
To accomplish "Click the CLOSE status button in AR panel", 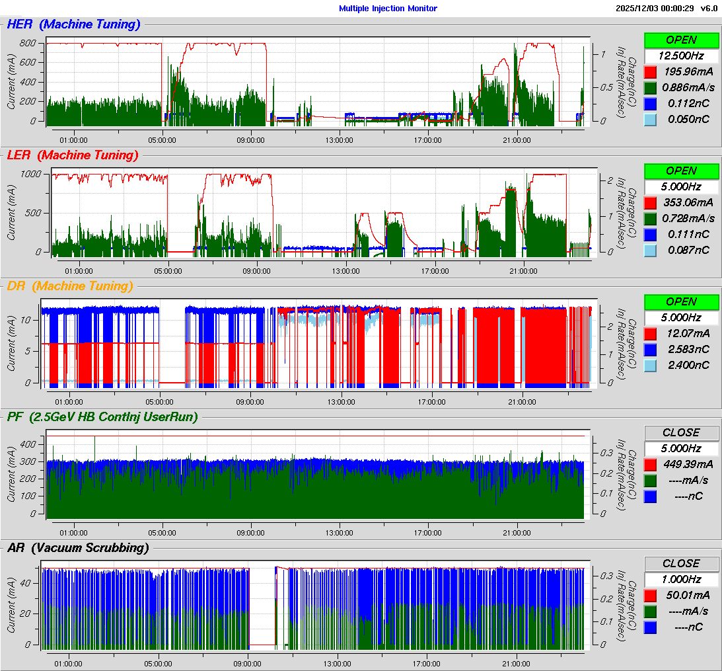I will [681, 563].
